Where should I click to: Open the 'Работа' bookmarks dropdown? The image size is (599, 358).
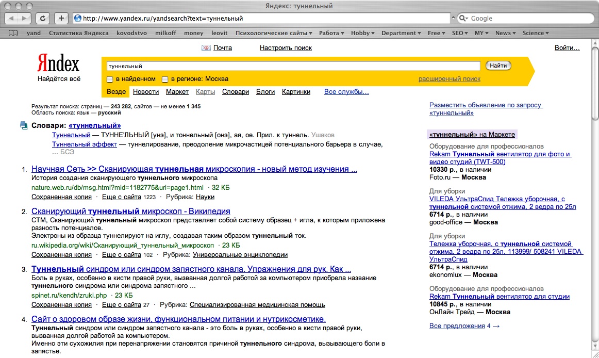click(x=331, y=33)
